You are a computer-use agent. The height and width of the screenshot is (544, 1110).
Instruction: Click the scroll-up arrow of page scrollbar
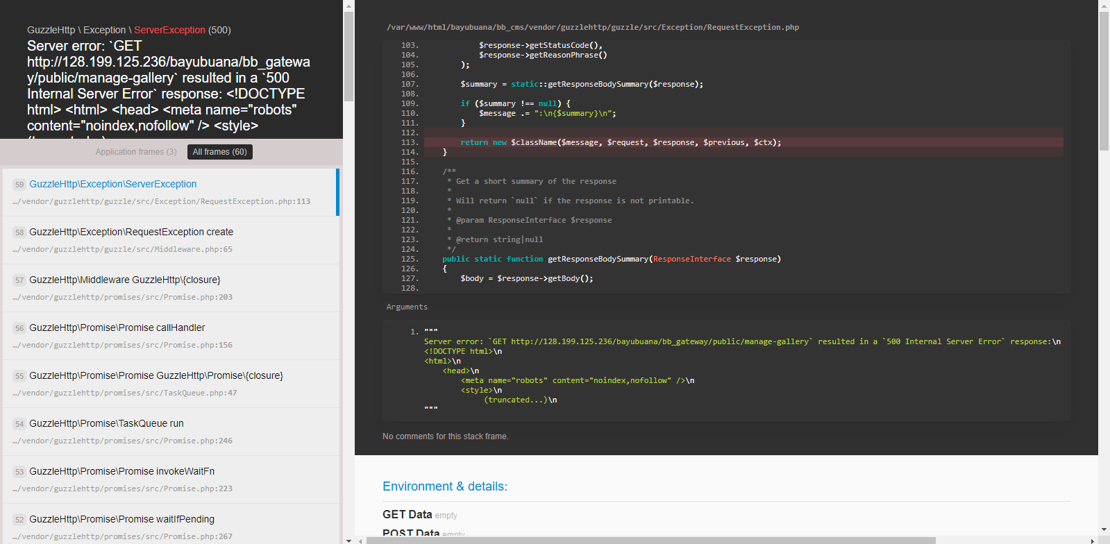(x=1104, y=6)
